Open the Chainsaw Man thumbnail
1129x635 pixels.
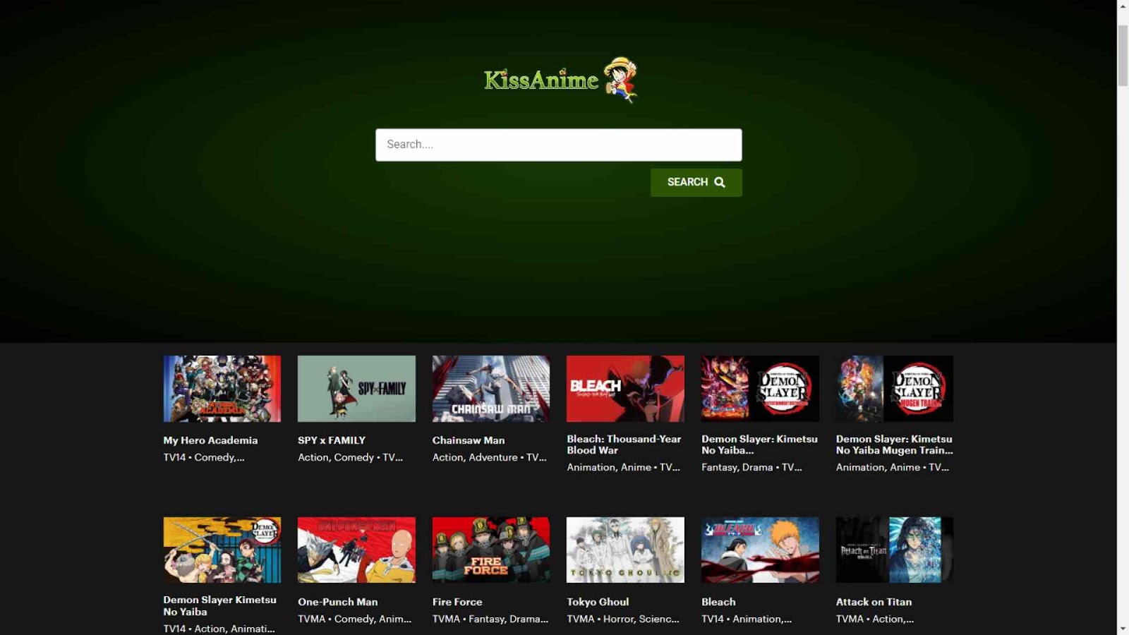tap(491, 389)
